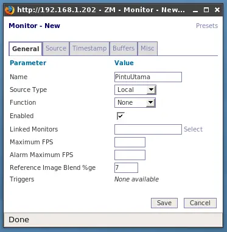Open the Timestamp tab

pyautogui.click(x=89, y=48)
